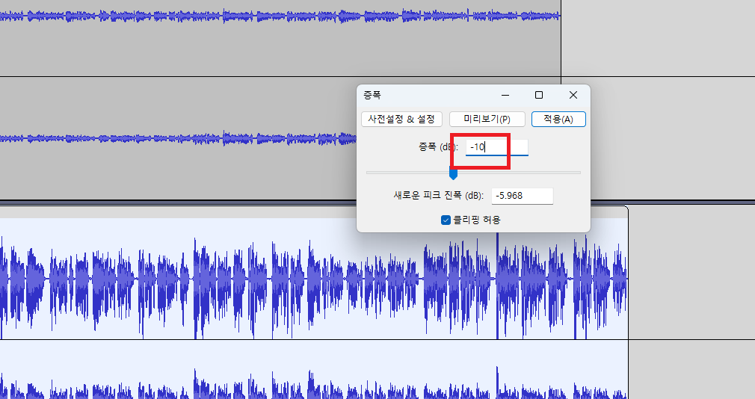The height and width of the screenshot is (399, 755).
Task: Preview audio with 미리보기(P) button
Action: [x=487, y=119]
